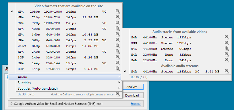Screen dimensions: 234x110
Task: Click magnifier for WebM 360p 14.35 MB row
Action: tap(118, 46)
